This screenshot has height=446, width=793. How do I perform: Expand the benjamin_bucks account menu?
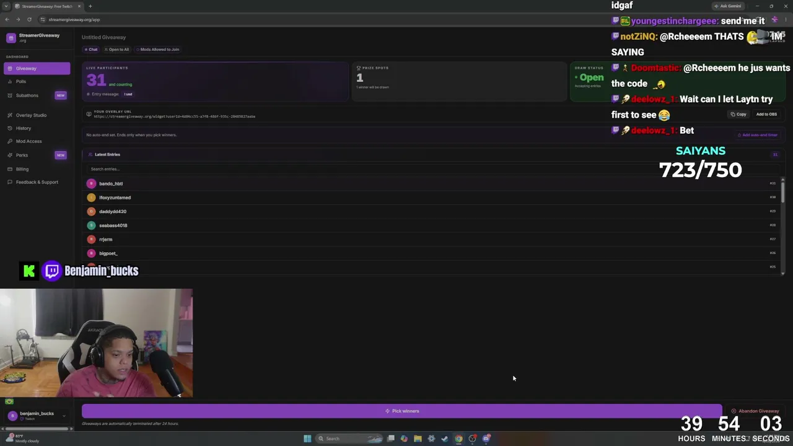tap(37, 416)
